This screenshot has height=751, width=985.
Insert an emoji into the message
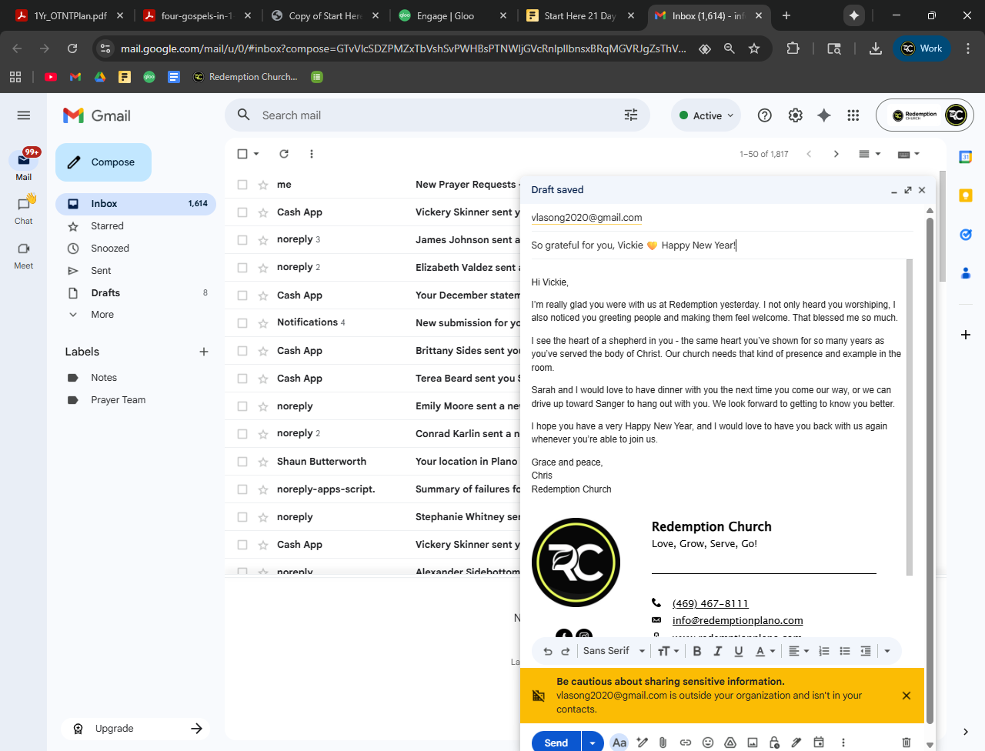tap(708, 743)
